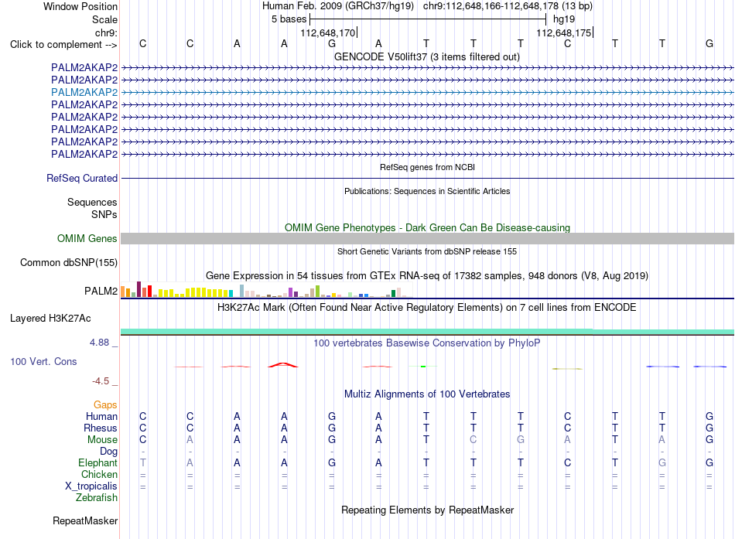
Task: Open the 100 Vert. Cons track label
Action: tap(43, 361)
